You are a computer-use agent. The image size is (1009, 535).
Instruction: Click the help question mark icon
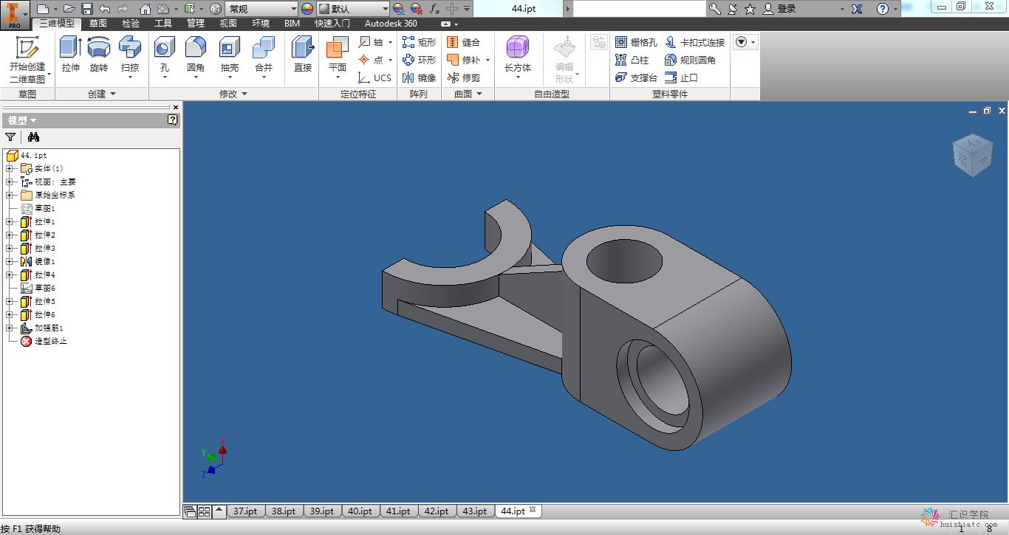coord(883,9)
